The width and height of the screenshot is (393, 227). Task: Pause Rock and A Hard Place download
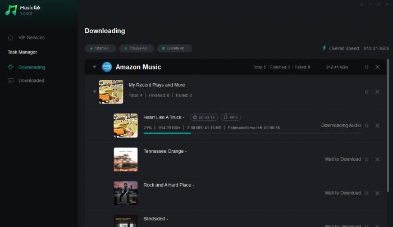(x=367, y=193)
